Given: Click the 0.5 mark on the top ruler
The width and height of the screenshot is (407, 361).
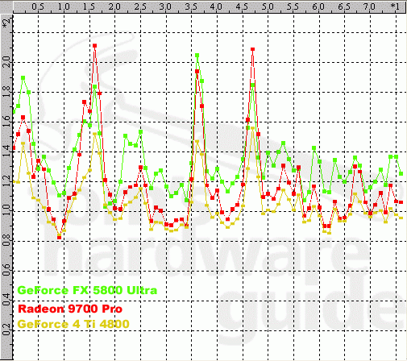Looking at the screenshot, I should [x=38, y=6].
